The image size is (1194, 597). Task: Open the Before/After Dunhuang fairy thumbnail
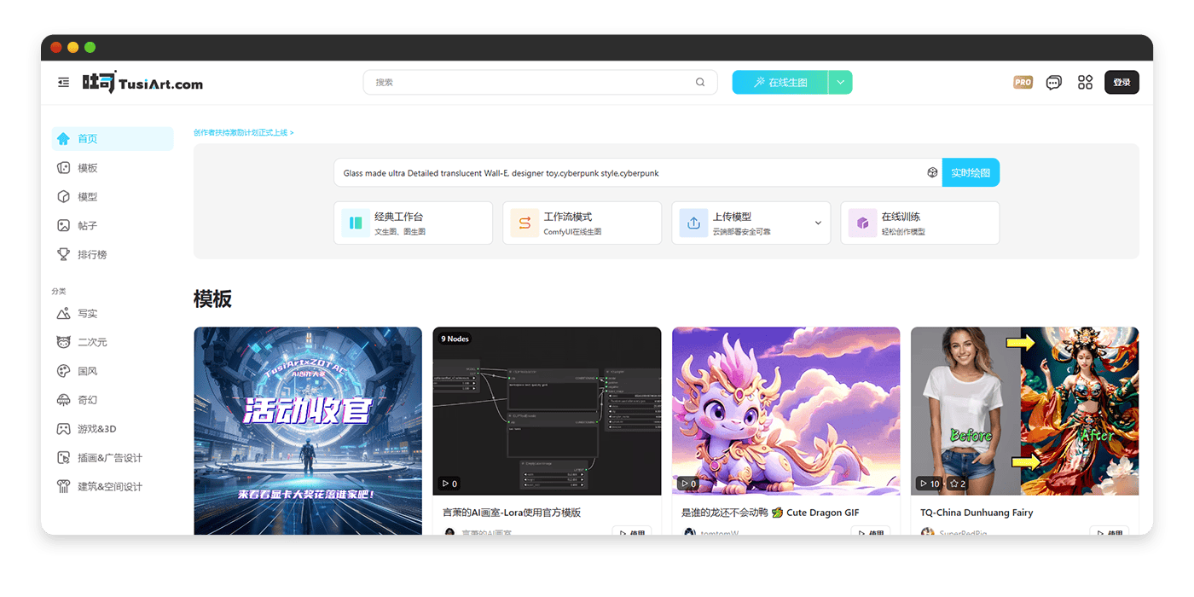pos(1025,411)
